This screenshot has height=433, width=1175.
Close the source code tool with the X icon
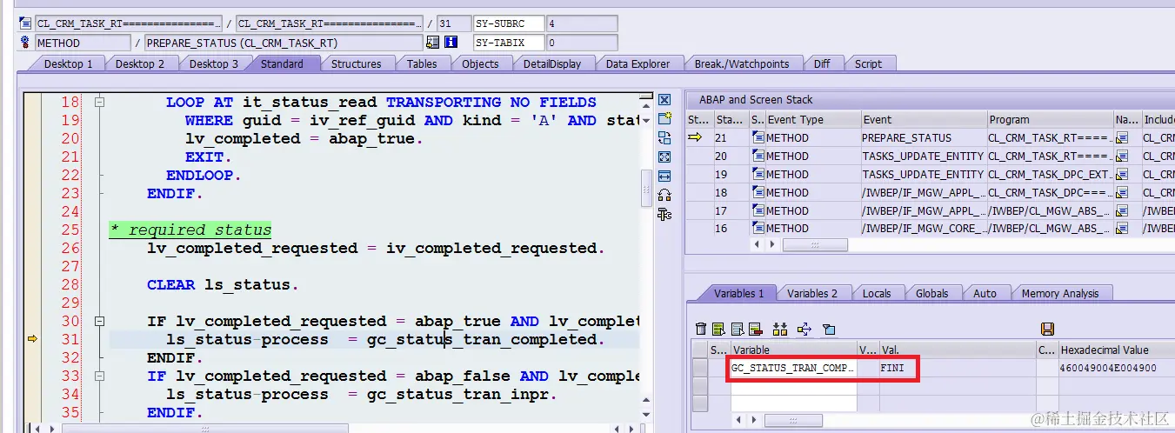(664, 100)
